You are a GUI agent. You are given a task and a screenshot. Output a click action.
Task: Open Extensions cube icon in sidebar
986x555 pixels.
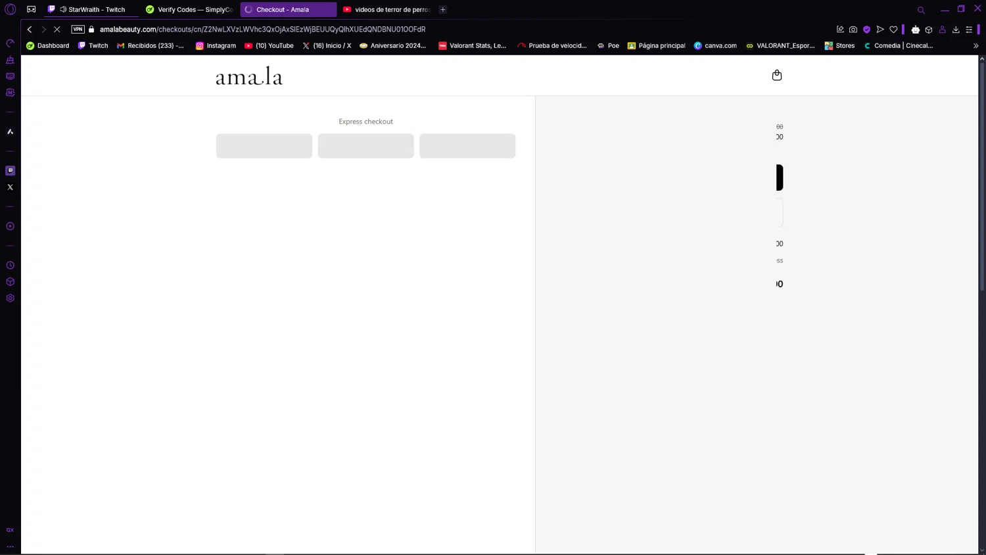pos(10,281)
